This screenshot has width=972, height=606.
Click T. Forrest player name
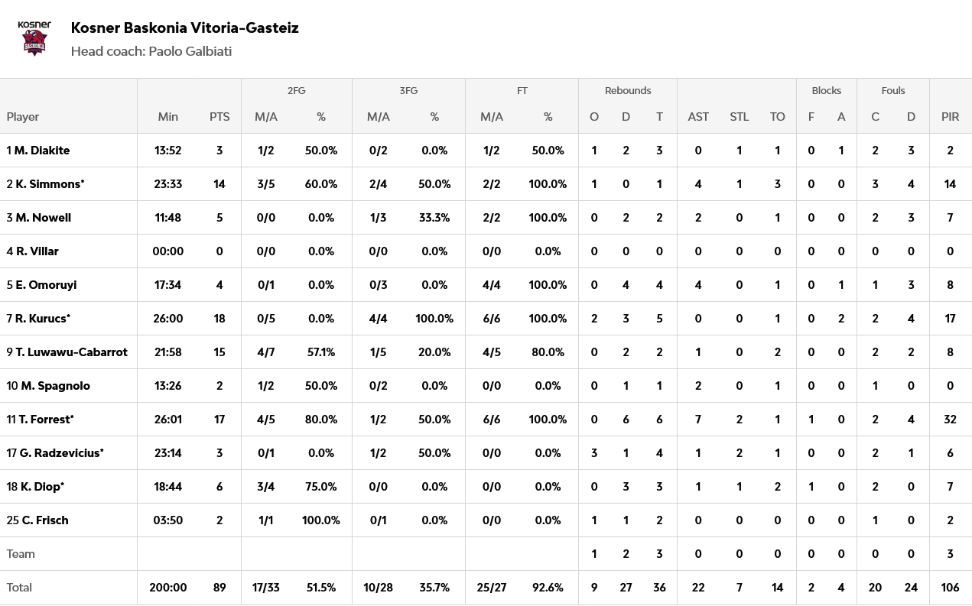coord(46,420)
